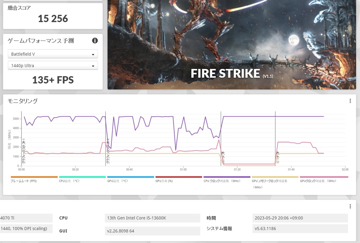Toggle the pink GPU clock frequency legend
The image size is (360, 243).
click(324, 179)
